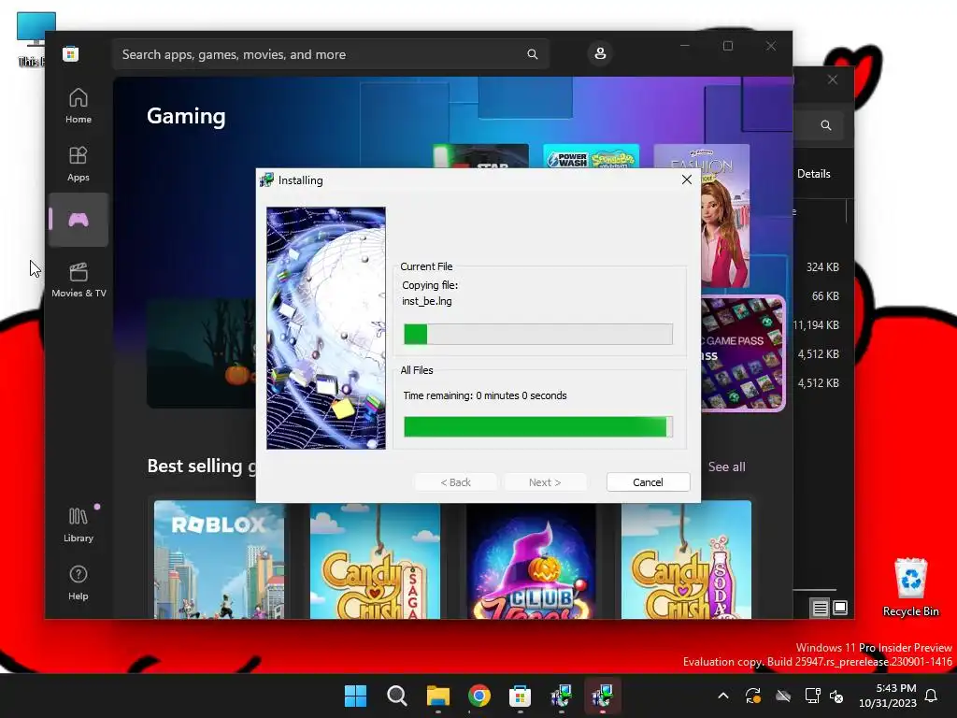Screen dimensions: 957x718
Task: Open the Apps section in Store sidebar
Action: coord(79,165)
